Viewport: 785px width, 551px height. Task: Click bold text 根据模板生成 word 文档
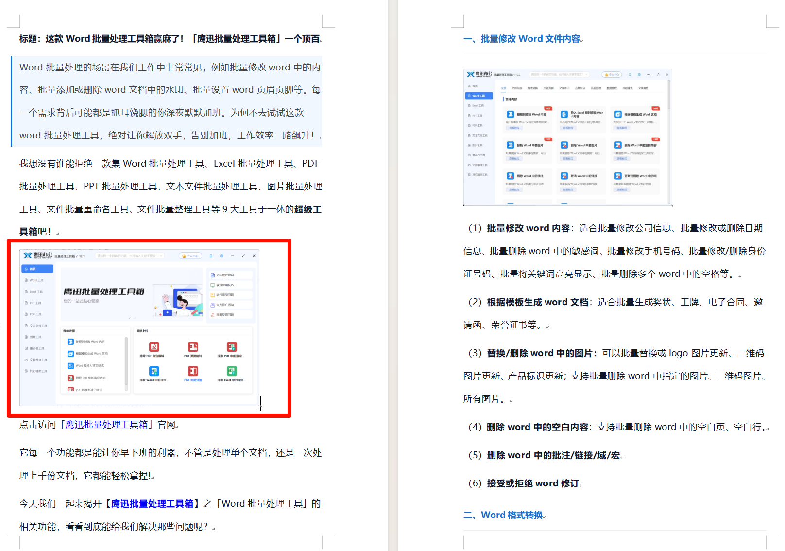click(x=538, y=302)
